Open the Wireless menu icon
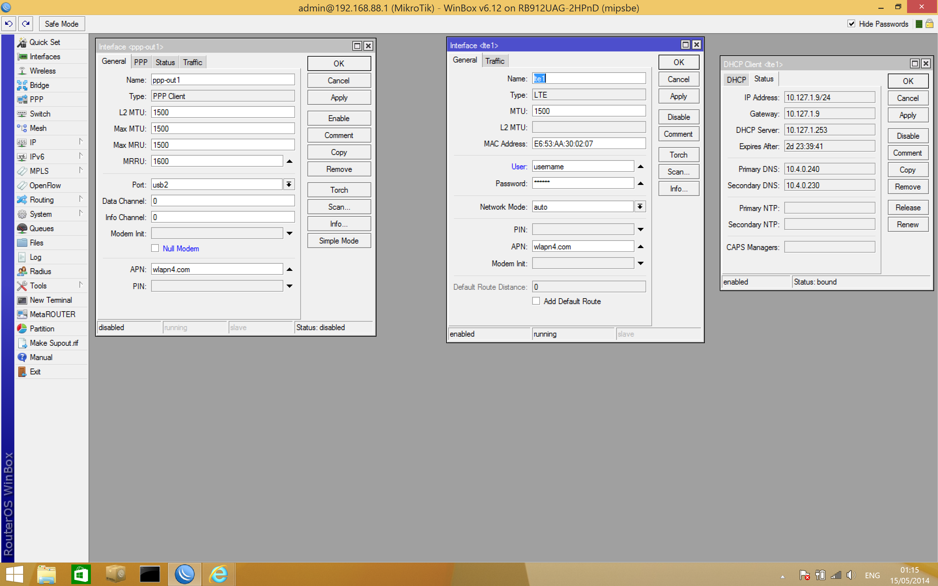The height and width of the screenshot is (586, 938). (x=22, y=71)
